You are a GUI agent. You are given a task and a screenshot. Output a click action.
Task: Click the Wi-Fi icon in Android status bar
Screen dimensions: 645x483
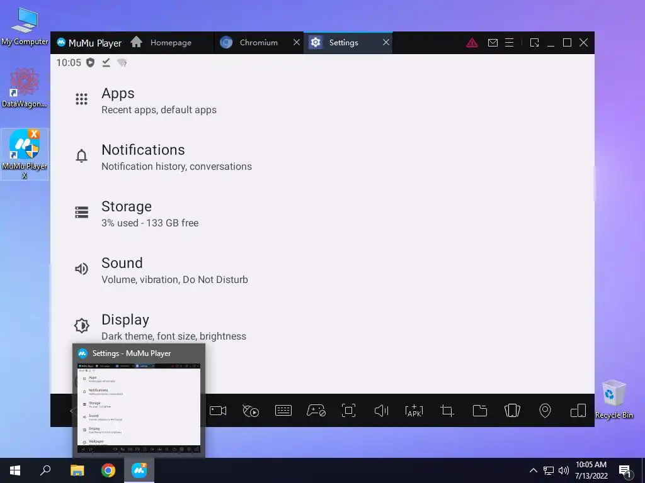122,62
